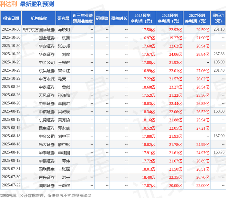Click target price 163.75
This screenshot has width=226, height=198.
click(x=219, y=152)
